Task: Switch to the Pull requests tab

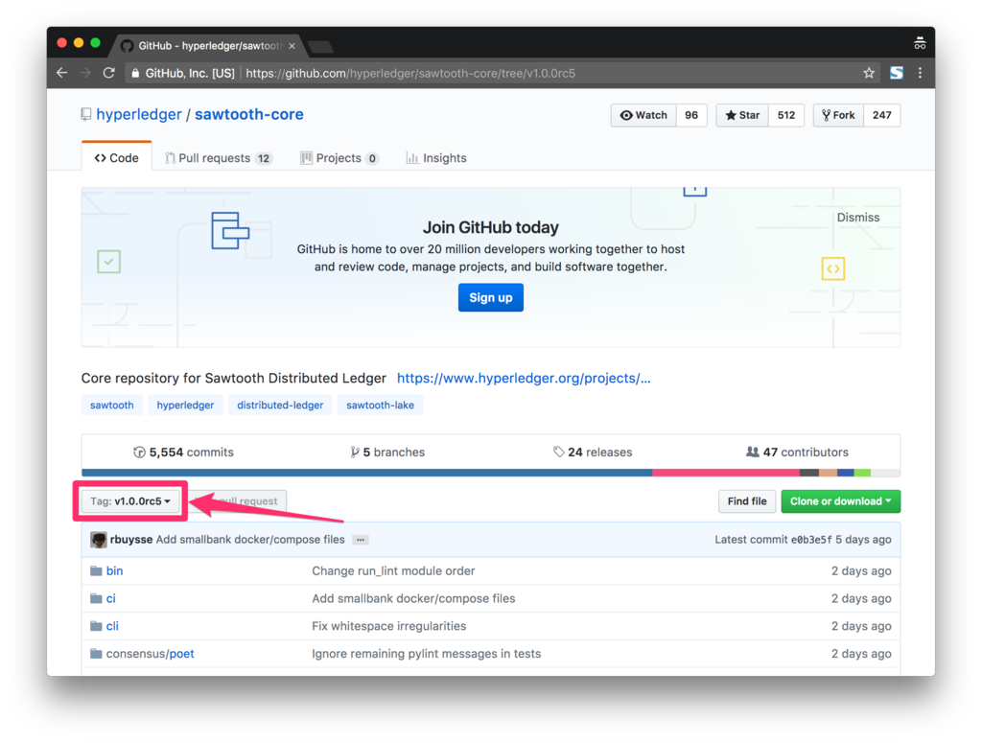Action: pyautogui.click(x=219, y=158)
